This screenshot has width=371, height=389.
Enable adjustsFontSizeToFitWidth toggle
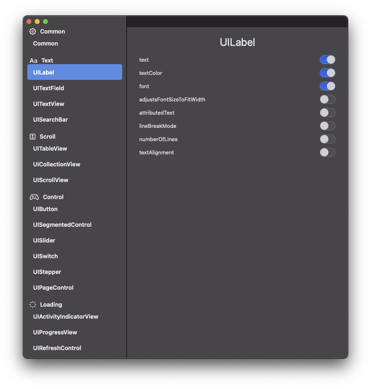[327, 99]
